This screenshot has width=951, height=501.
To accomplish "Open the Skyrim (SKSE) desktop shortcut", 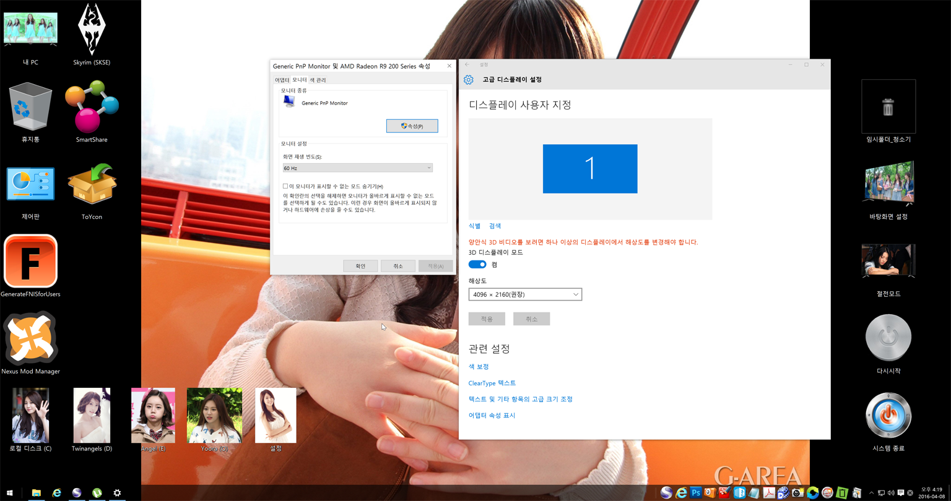I will 92,34.
